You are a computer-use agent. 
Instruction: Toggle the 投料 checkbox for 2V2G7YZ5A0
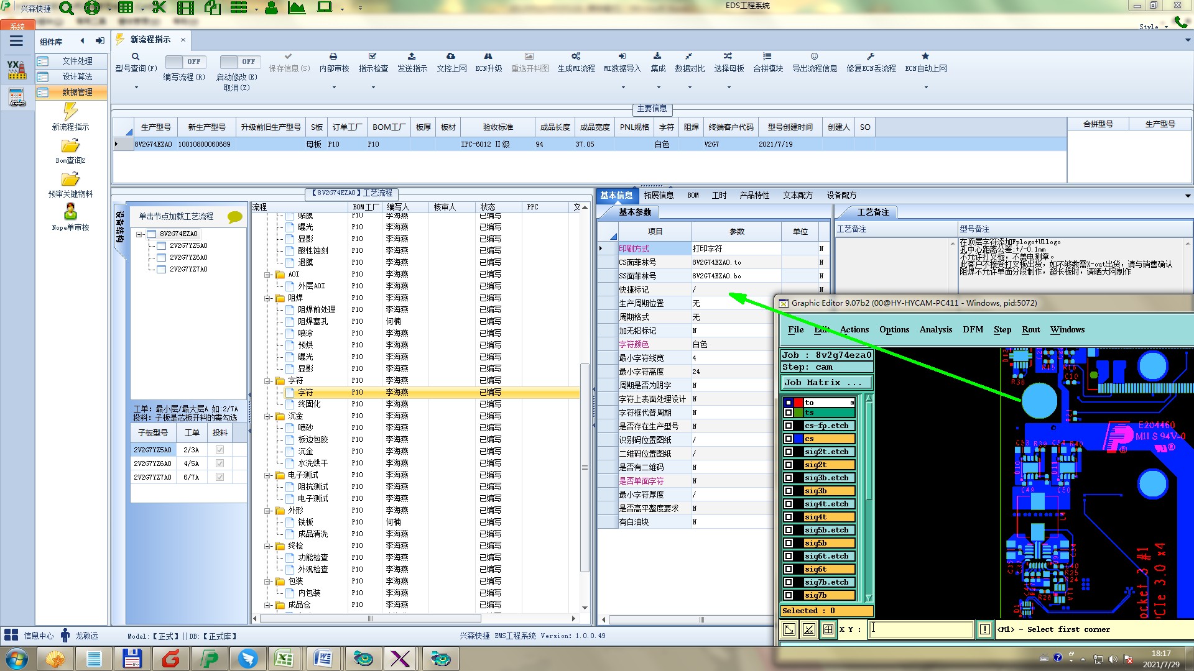(220, 450)
